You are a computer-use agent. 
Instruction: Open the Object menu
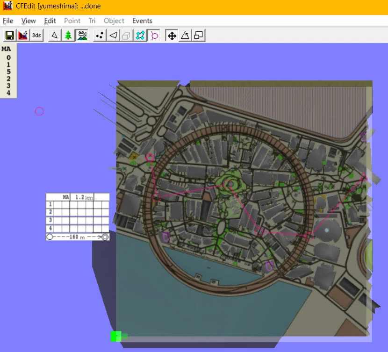[114, 21]
